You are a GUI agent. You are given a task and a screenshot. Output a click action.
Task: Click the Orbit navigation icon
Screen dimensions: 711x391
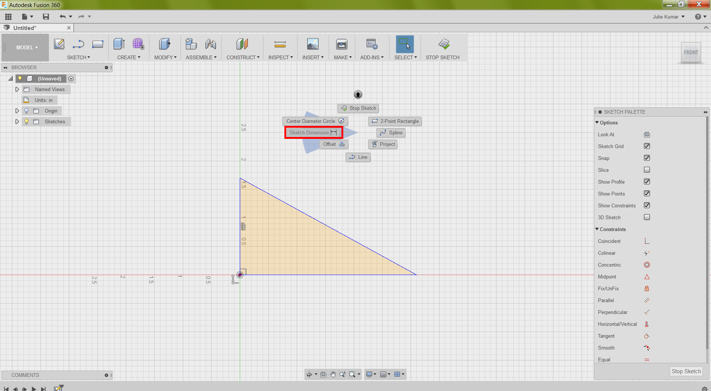(309, 374)
